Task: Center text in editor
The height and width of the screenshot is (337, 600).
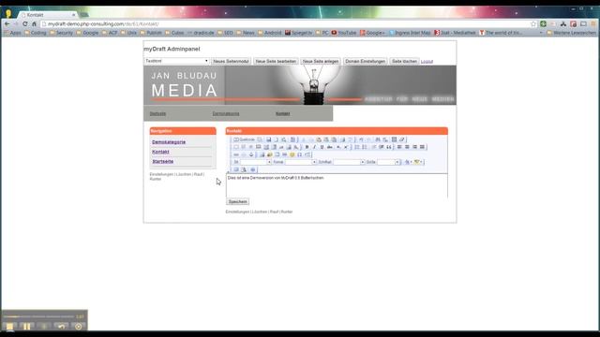Action: click(x=407, y=147)
